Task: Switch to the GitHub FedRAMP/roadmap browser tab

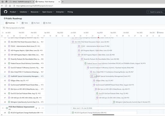Action: (22, 2)
